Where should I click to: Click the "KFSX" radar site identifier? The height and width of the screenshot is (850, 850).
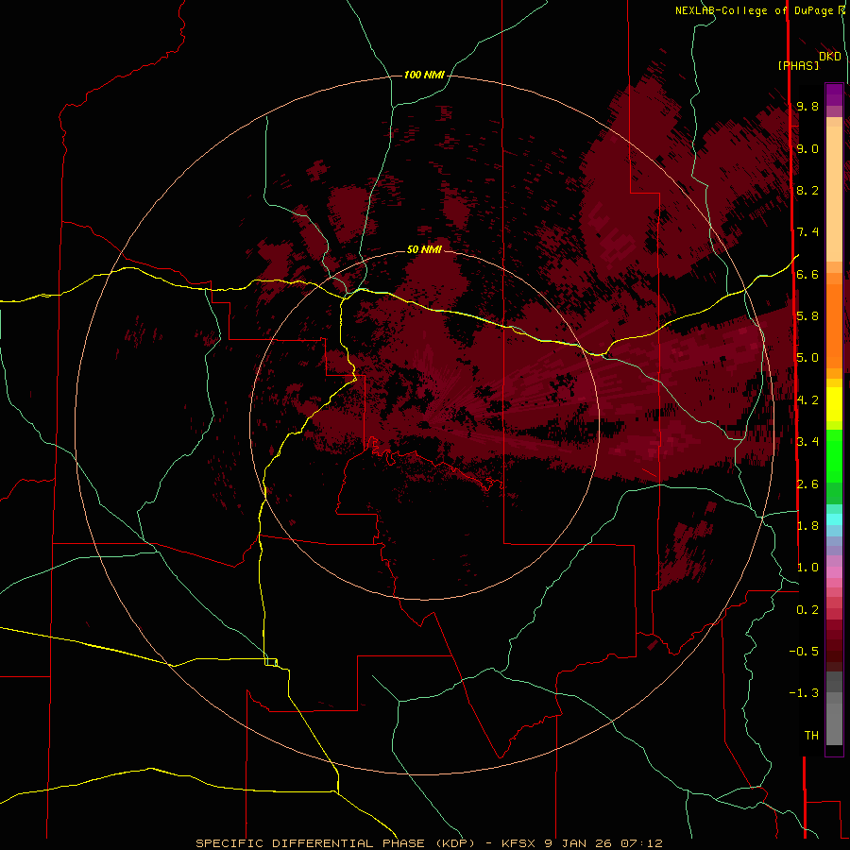click(x=518, y=843)
